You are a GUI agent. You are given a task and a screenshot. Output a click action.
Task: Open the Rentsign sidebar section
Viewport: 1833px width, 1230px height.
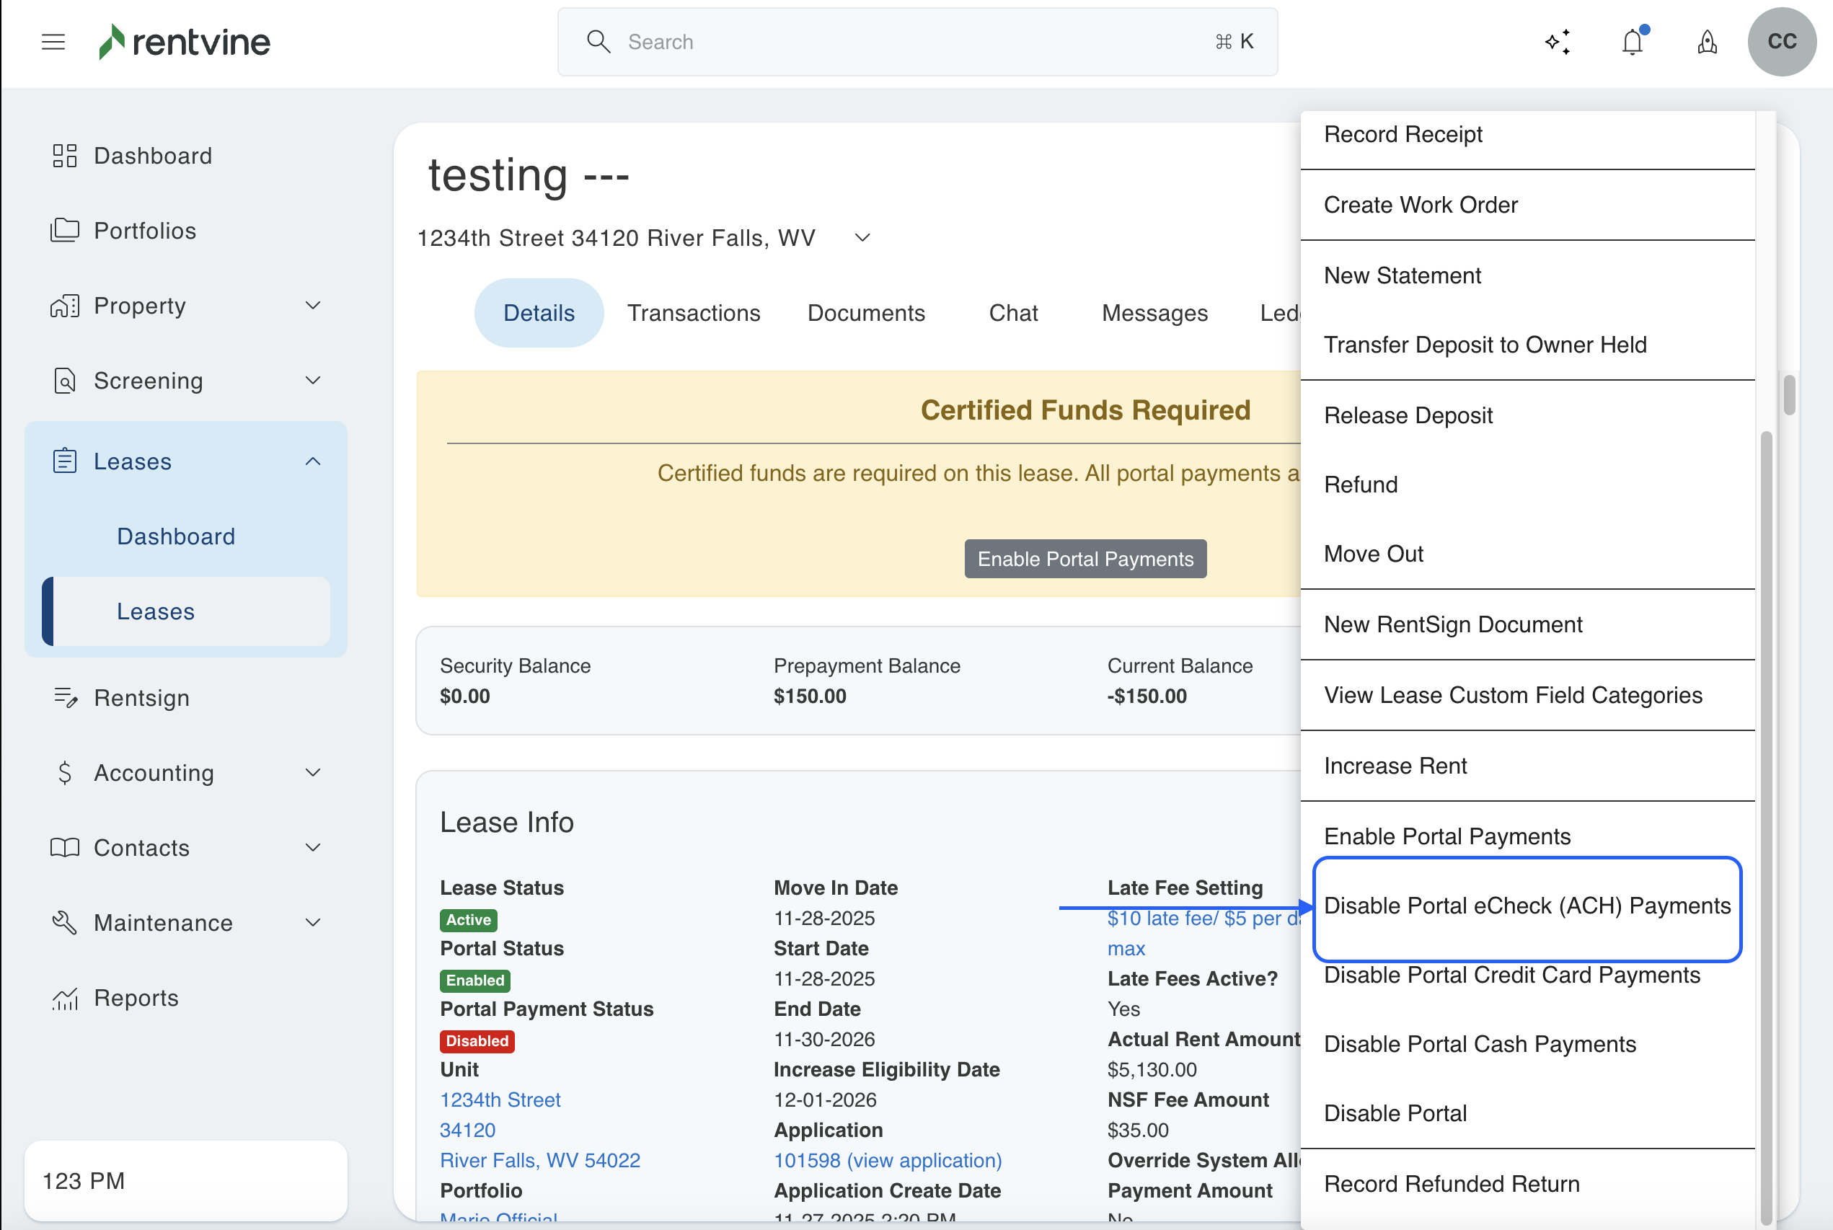(141, 697)
